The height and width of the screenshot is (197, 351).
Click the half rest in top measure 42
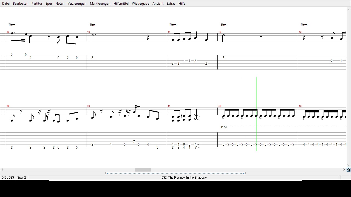click(x=261, y=36)
